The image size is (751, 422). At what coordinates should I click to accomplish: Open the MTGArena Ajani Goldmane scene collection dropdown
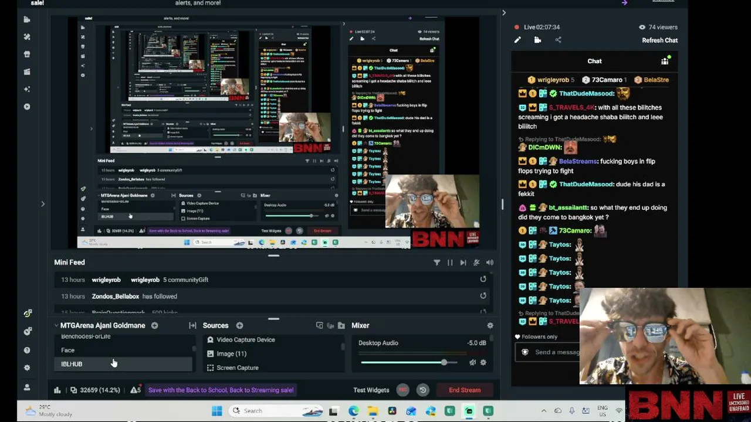click(100, 325)
